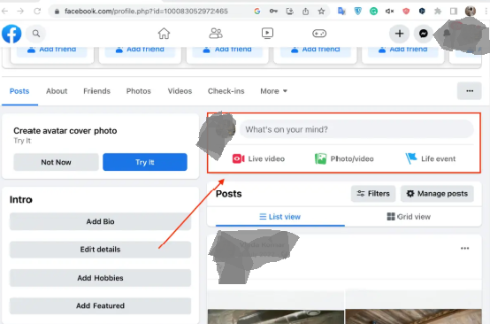Click Add Hobbies
Viewport: 490px width, 324px height.
[x=100, y=278]
